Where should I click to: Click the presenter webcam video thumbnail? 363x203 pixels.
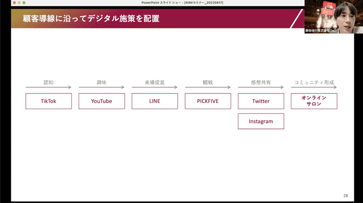(334, 17)
